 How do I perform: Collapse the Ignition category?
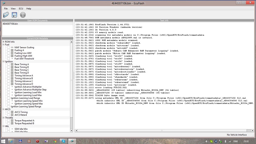[3, 62]
